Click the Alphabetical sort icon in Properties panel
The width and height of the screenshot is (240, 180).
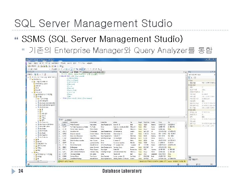tap(192, 78)
